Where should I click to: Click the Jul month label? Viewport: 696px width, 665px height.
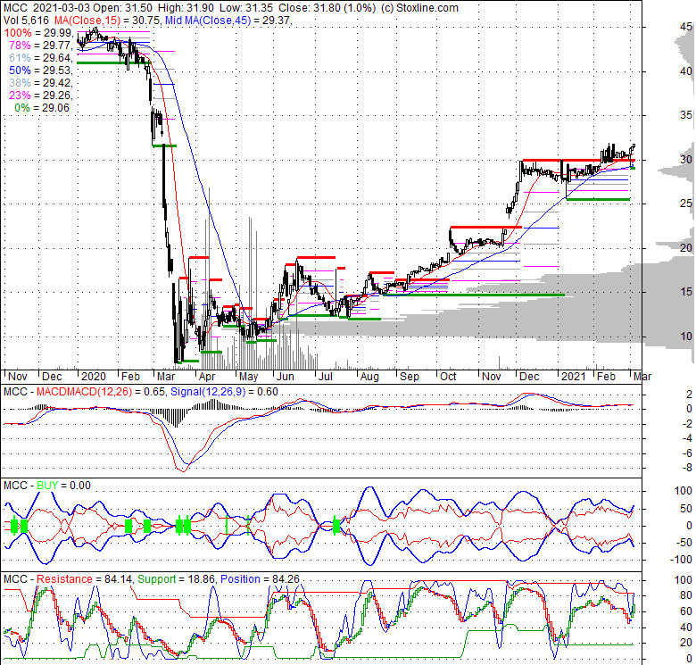click(326, 377)
